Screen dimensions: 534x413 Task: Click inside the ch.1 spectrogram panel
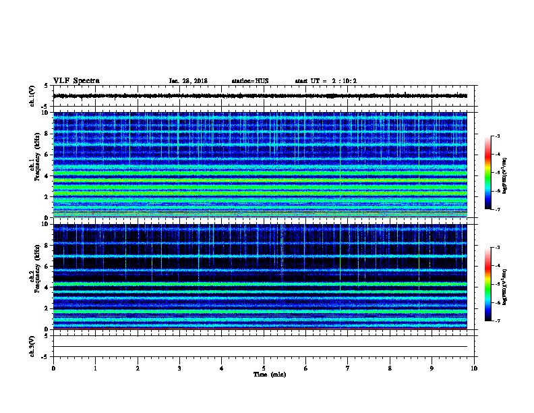(260, 165)
